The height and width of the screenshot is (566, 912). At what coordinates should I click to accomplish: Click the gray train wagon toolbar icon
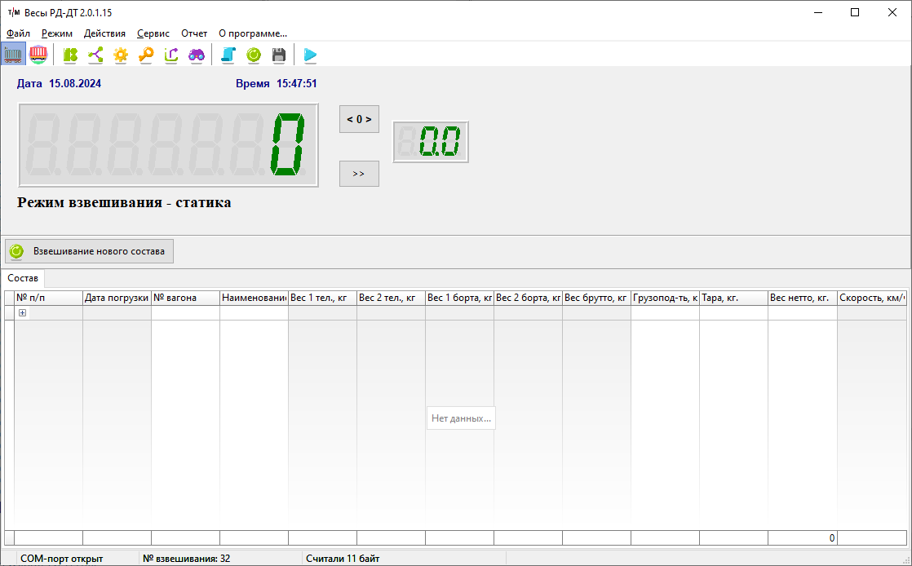(13, 55)
